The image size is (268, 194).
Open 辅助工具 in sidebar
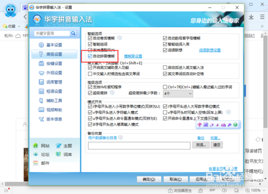(x=54, y=101)
